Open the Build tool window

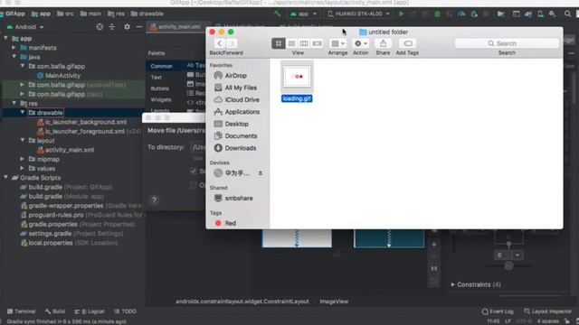point(55,311)
